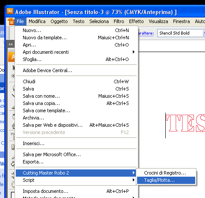Viewport: 205px width, 198px height.
Task: Select Crocini di Registro... submenu item
Action: pos(166,173)
